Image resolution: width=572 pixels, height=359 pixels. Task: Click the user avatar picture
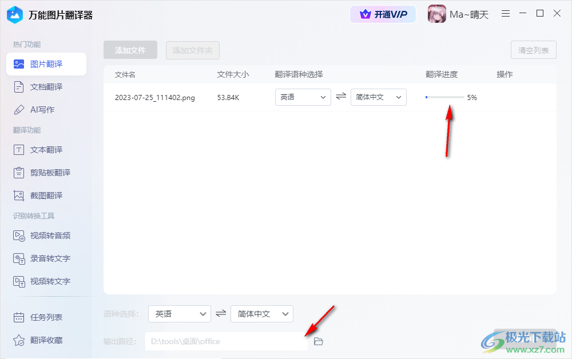436,14
